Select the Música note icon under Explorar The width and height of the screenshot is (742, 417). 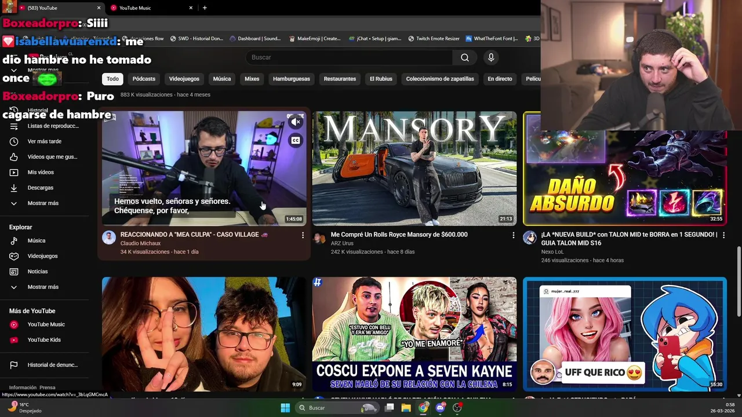tap(14, 240)
